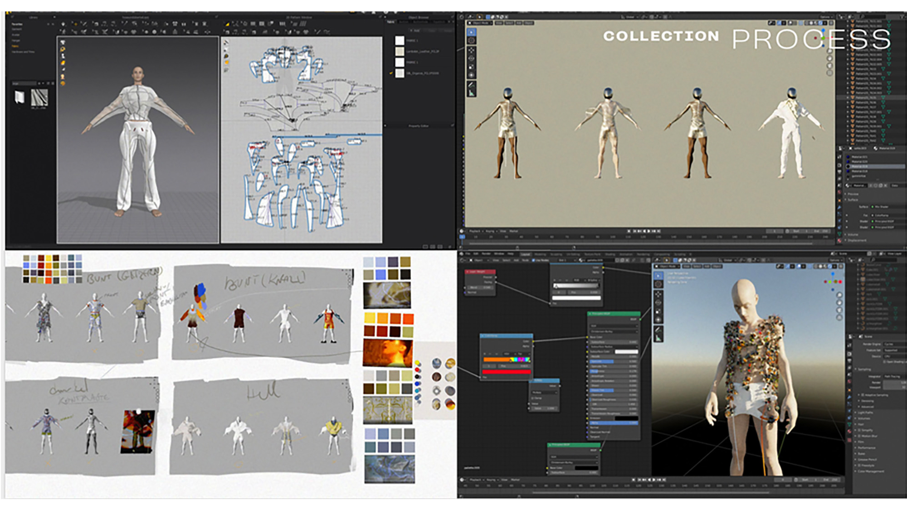Select the Annotate tool in bottom-right Blender viewport
Screen dimensions: 907x510
[658, 330]
